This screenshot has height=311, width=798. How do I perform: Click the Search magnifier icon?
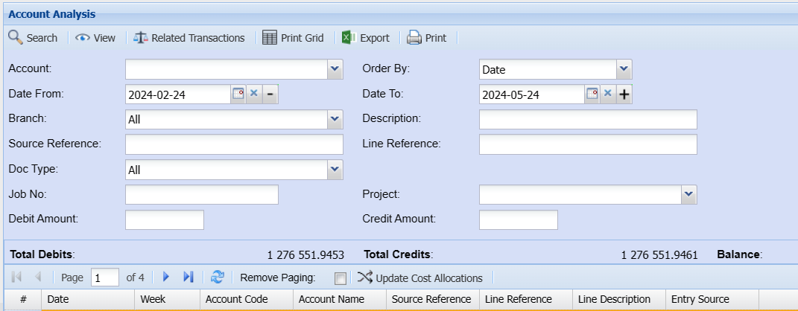pos(15,37)
